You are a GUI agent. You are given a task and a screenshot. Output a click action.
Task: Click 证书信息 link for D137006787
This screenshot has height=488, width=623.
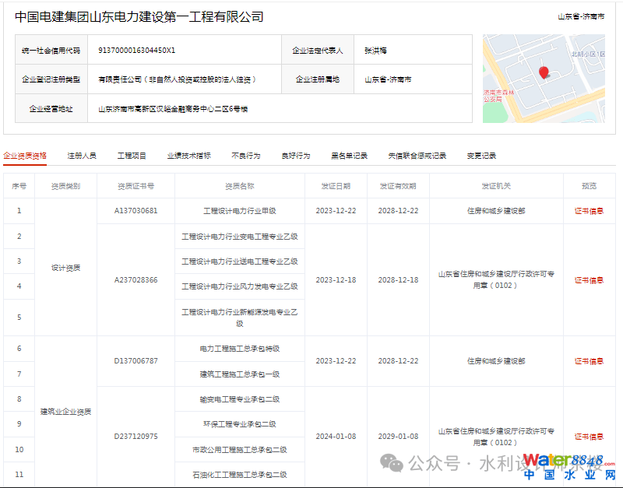[589, 361]
